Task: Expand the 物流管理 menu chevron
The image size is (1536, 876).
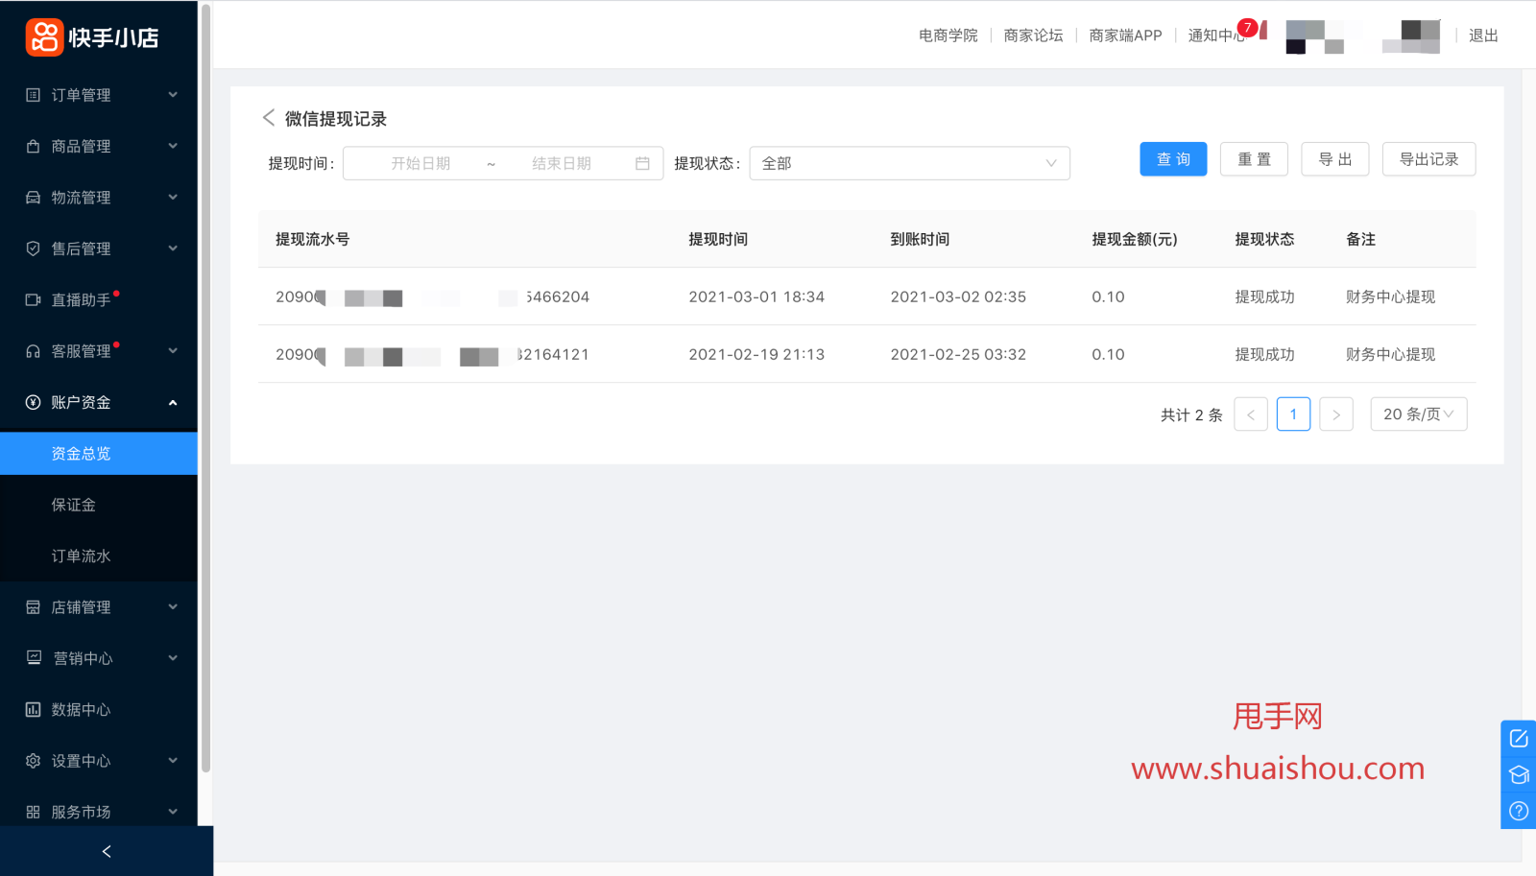Action: pyautogui.click(x=173, y=197)
